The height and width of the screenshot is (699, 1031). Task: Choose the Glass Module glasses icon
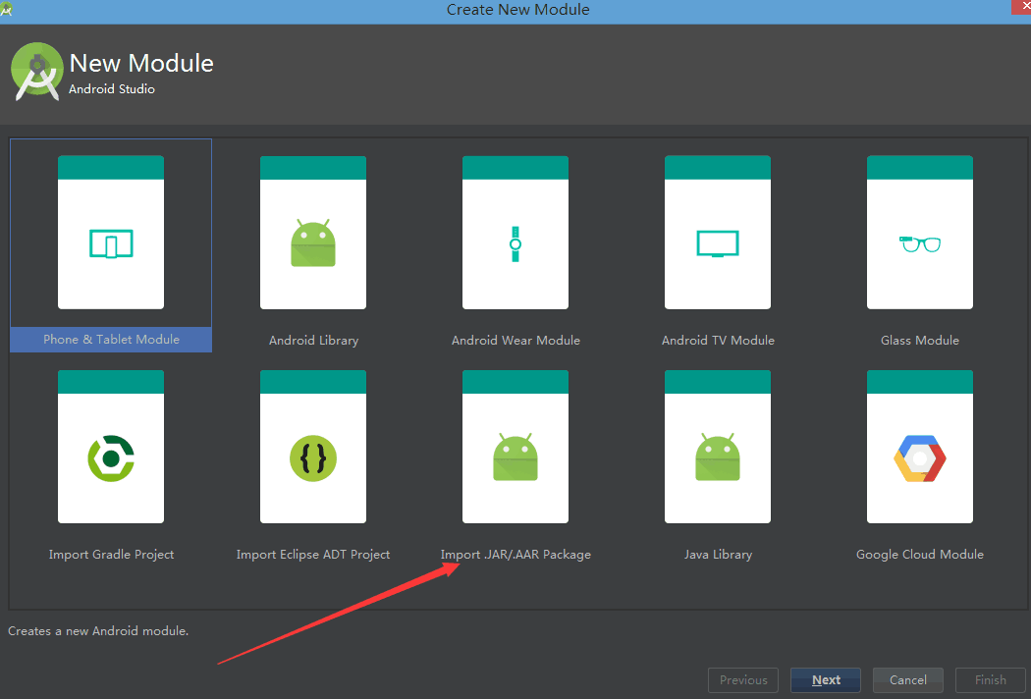coord(920,243)
